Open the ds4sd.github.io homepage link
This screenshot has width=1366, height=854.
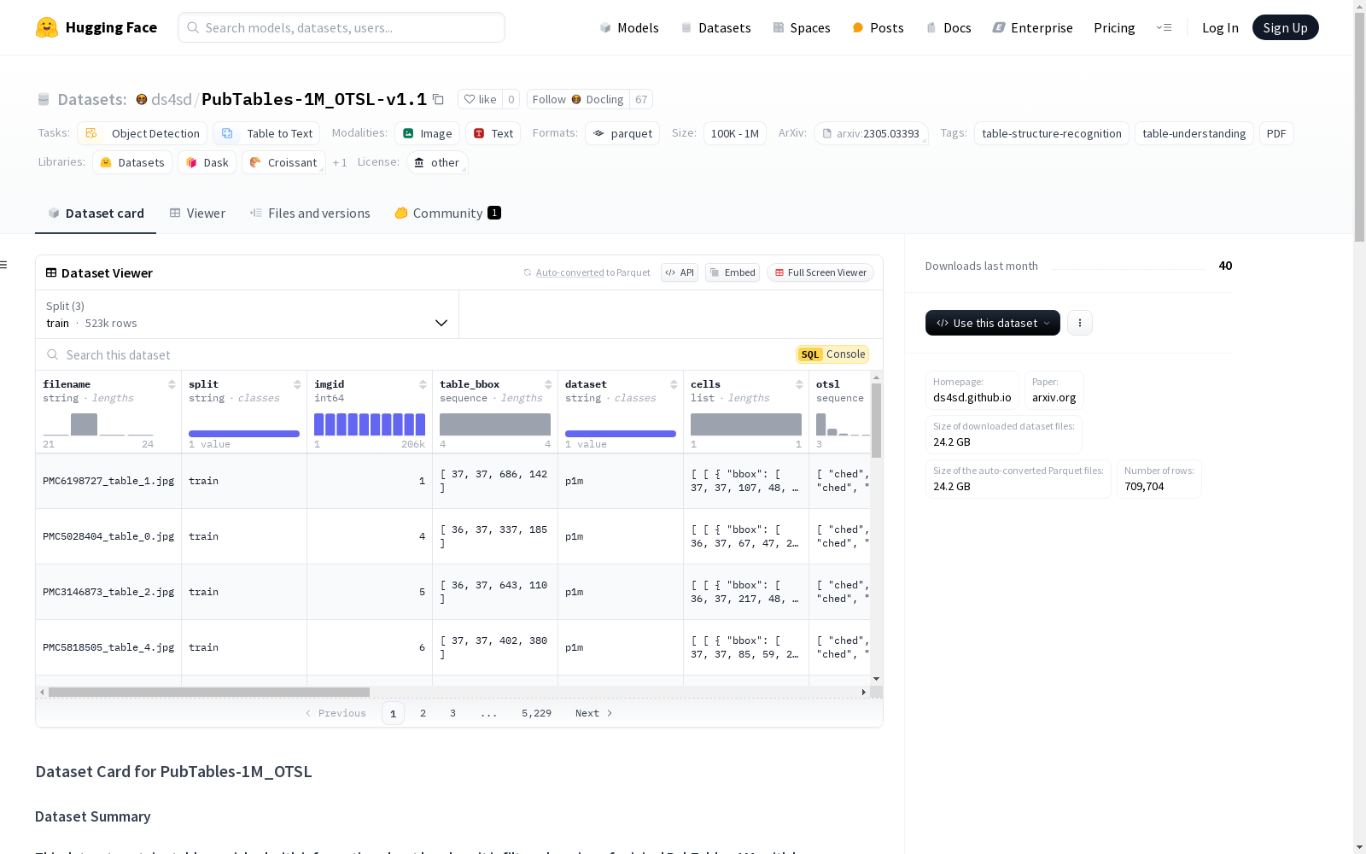972,390
